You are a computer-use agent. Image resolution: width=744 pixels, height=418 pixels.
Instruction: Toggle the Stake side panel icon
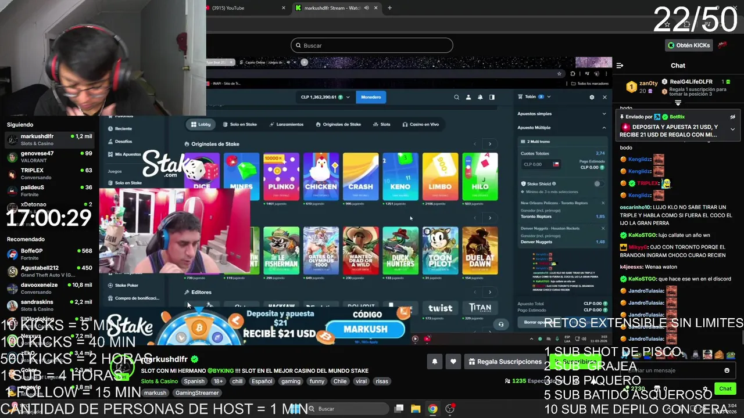tap(492, 97)
